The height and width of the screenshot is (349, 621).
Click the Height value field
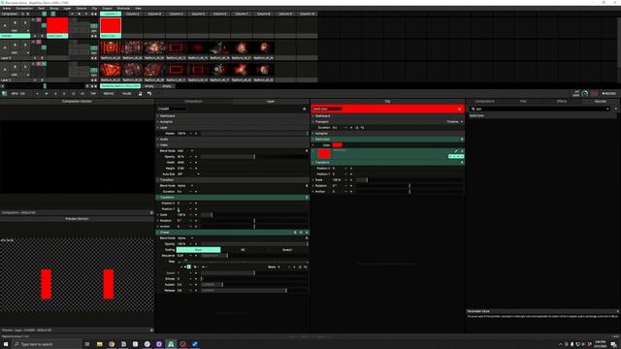(x=181, y=168)
